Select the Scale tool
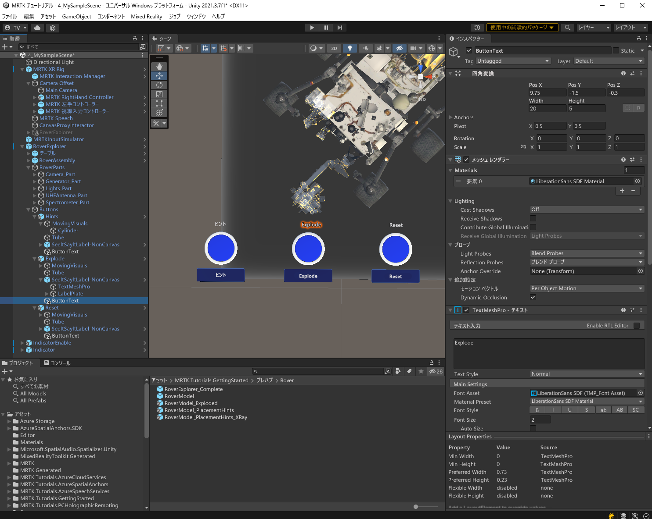This screenshot has height=519, width=652. click(159, 94)
